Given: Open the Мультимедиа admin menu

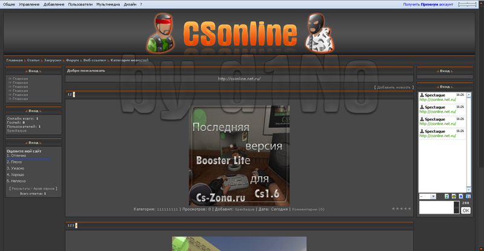Looking at the screenshot, I should point(108,4).
